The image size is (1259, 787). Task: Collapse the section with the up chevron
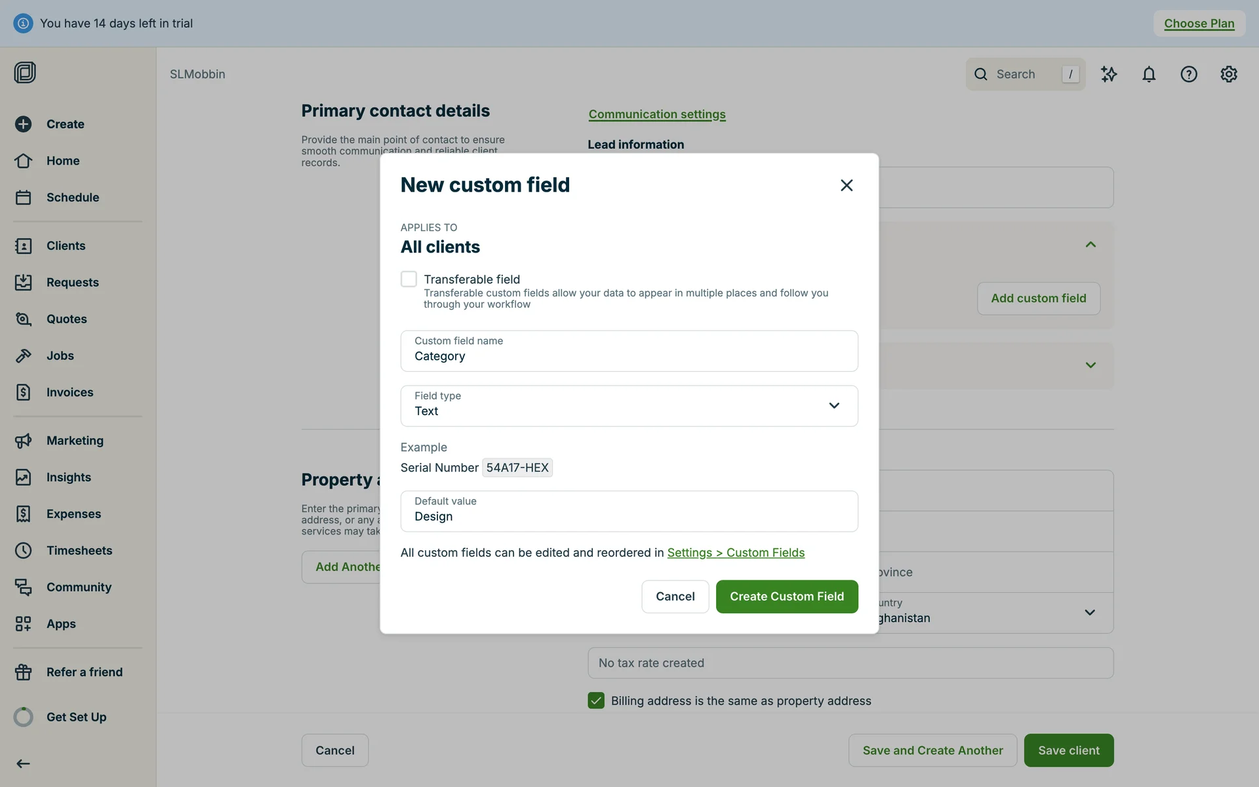pos(1090,245)
